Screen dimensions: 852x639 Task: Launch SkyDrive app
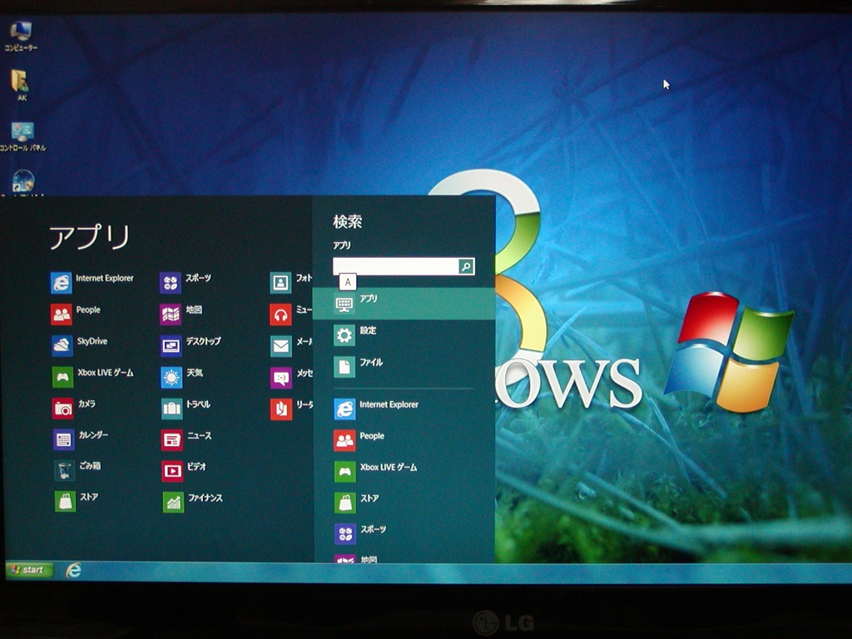[x=79, y=345]
